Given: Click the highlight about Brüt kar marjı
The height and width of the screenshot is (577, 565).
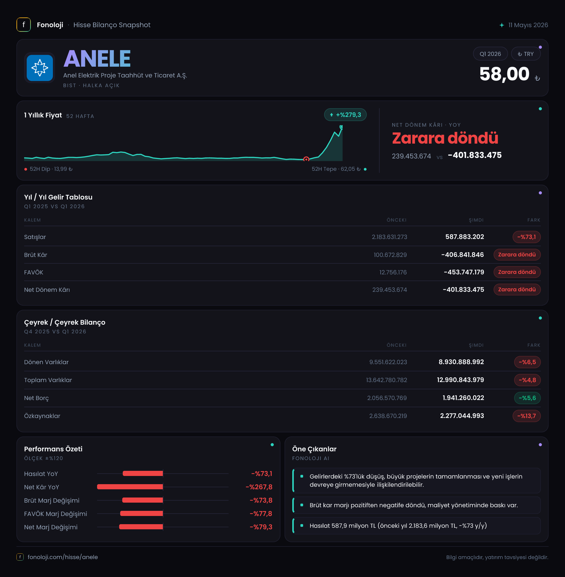Looking at the screenshot, I should [x=416, y=505].
